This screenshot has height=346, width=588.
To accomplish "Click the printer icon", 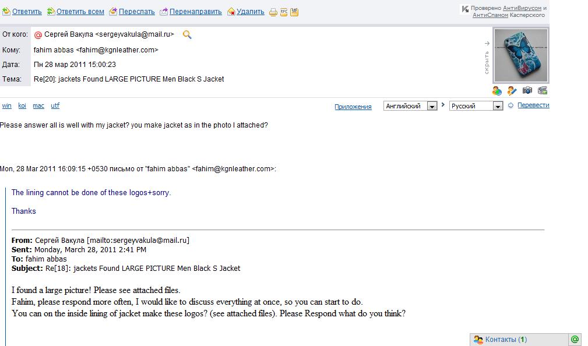I will click(273, 12).
